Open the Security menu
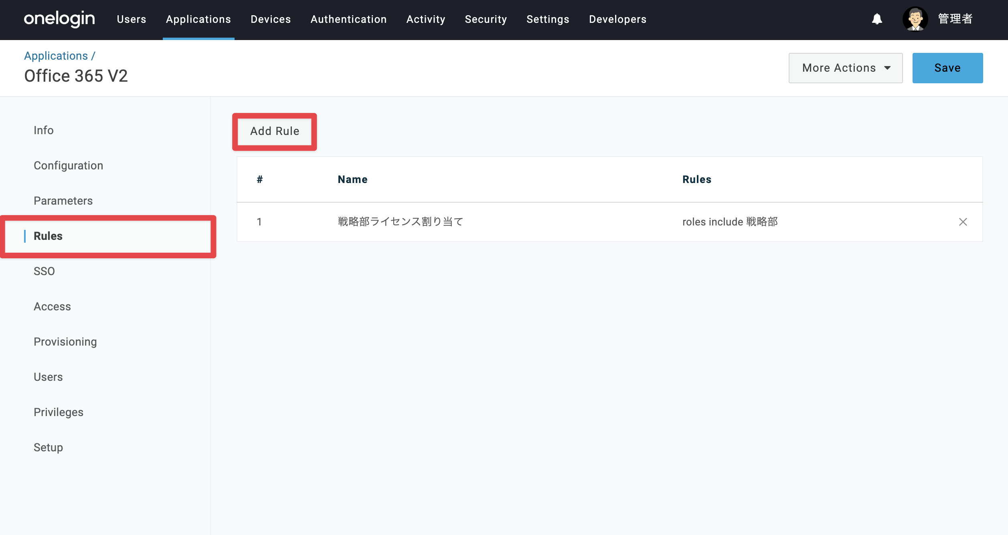Screen dimensions: 1008x535 pyautogui.click(x=486, y=19)
